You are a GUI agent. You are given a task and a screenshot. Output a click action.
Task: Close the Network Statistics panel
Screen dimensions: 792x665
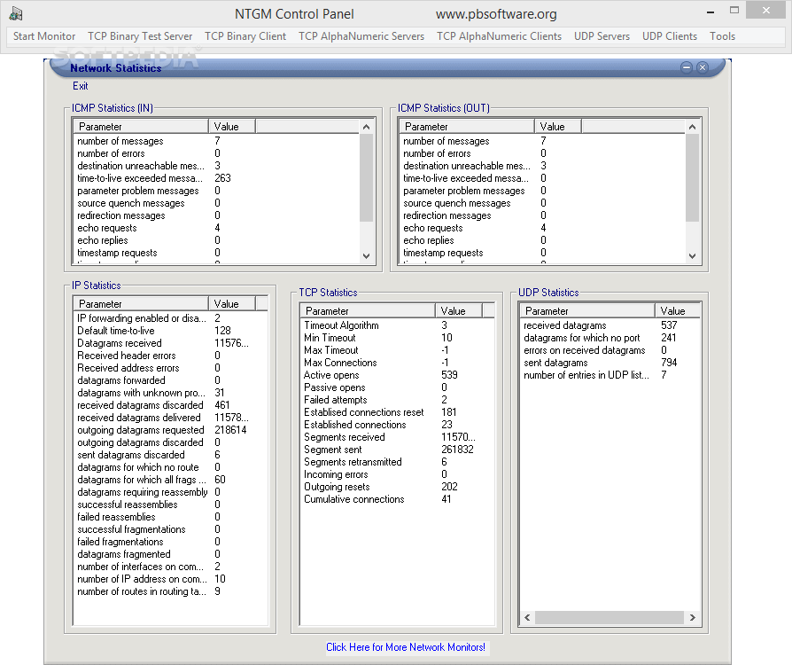click(703, 67)
